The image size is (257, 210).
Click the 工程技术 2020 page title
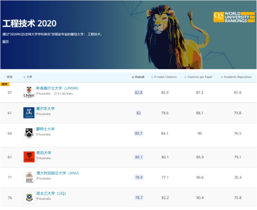[x=29, y=23]
